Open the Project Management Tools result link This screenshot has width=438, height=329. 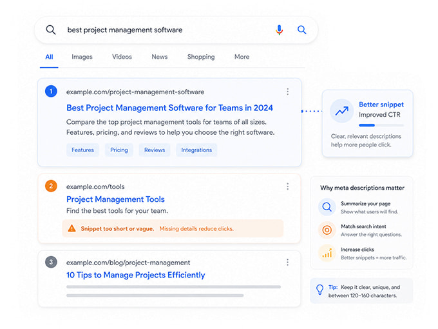(x=115, y=199)
